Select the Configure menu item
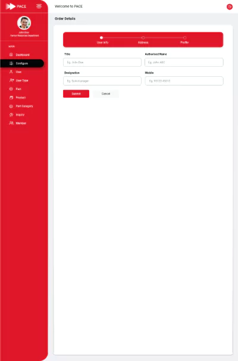 (22, 63)
